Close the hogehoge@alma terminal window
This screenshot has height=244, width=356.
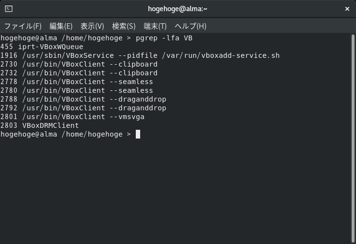(347, 9)
